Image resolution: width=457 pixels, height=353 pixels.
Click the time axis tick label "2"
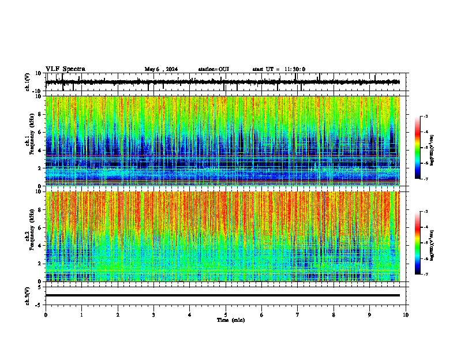(118, 315)
